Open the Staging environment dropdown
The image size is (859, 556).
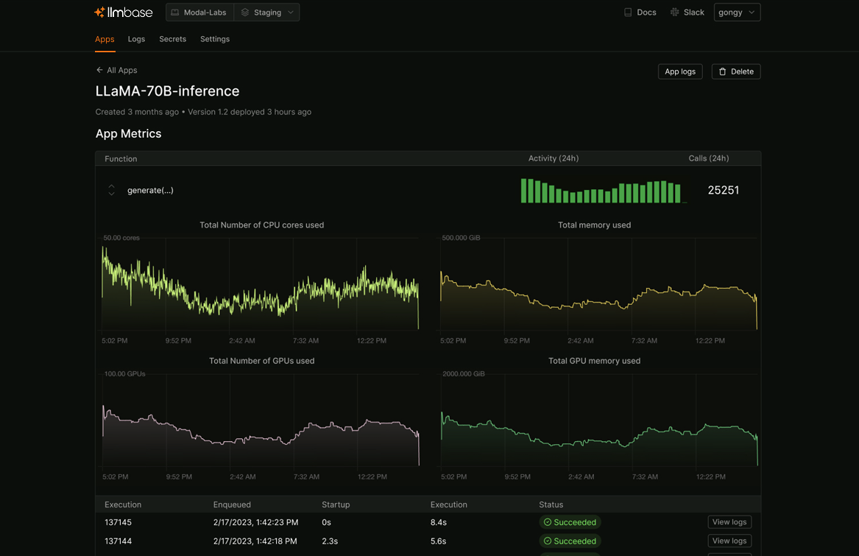point(266,12)
